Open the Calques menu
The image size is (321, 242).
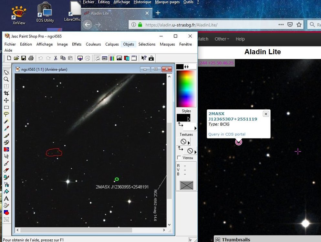[x=112, y=44]
